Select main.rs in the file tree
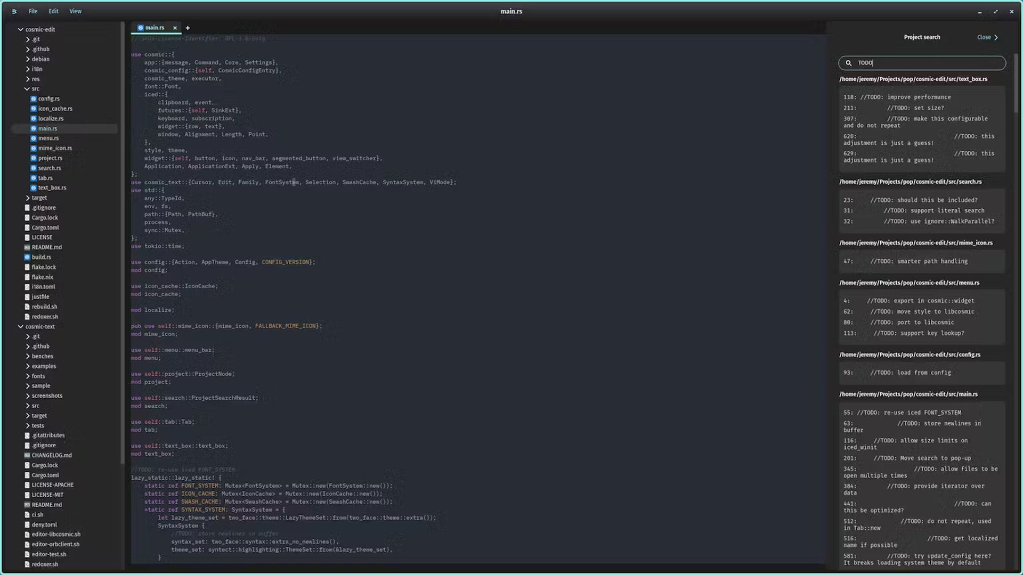The height and width of the screenshot is (575, 1023). 48,128
